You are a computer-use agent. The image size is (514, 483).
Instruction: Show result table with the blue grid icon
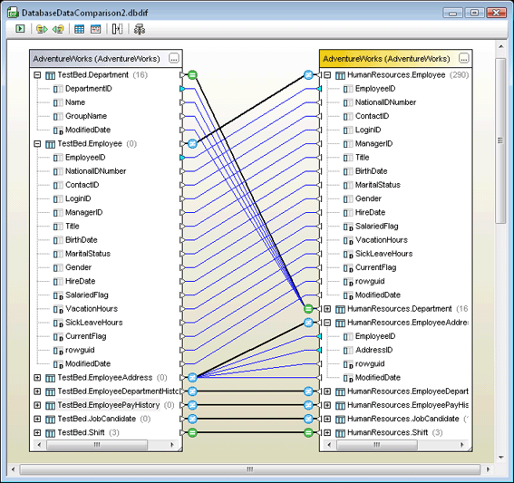click(x=80, y=29)
